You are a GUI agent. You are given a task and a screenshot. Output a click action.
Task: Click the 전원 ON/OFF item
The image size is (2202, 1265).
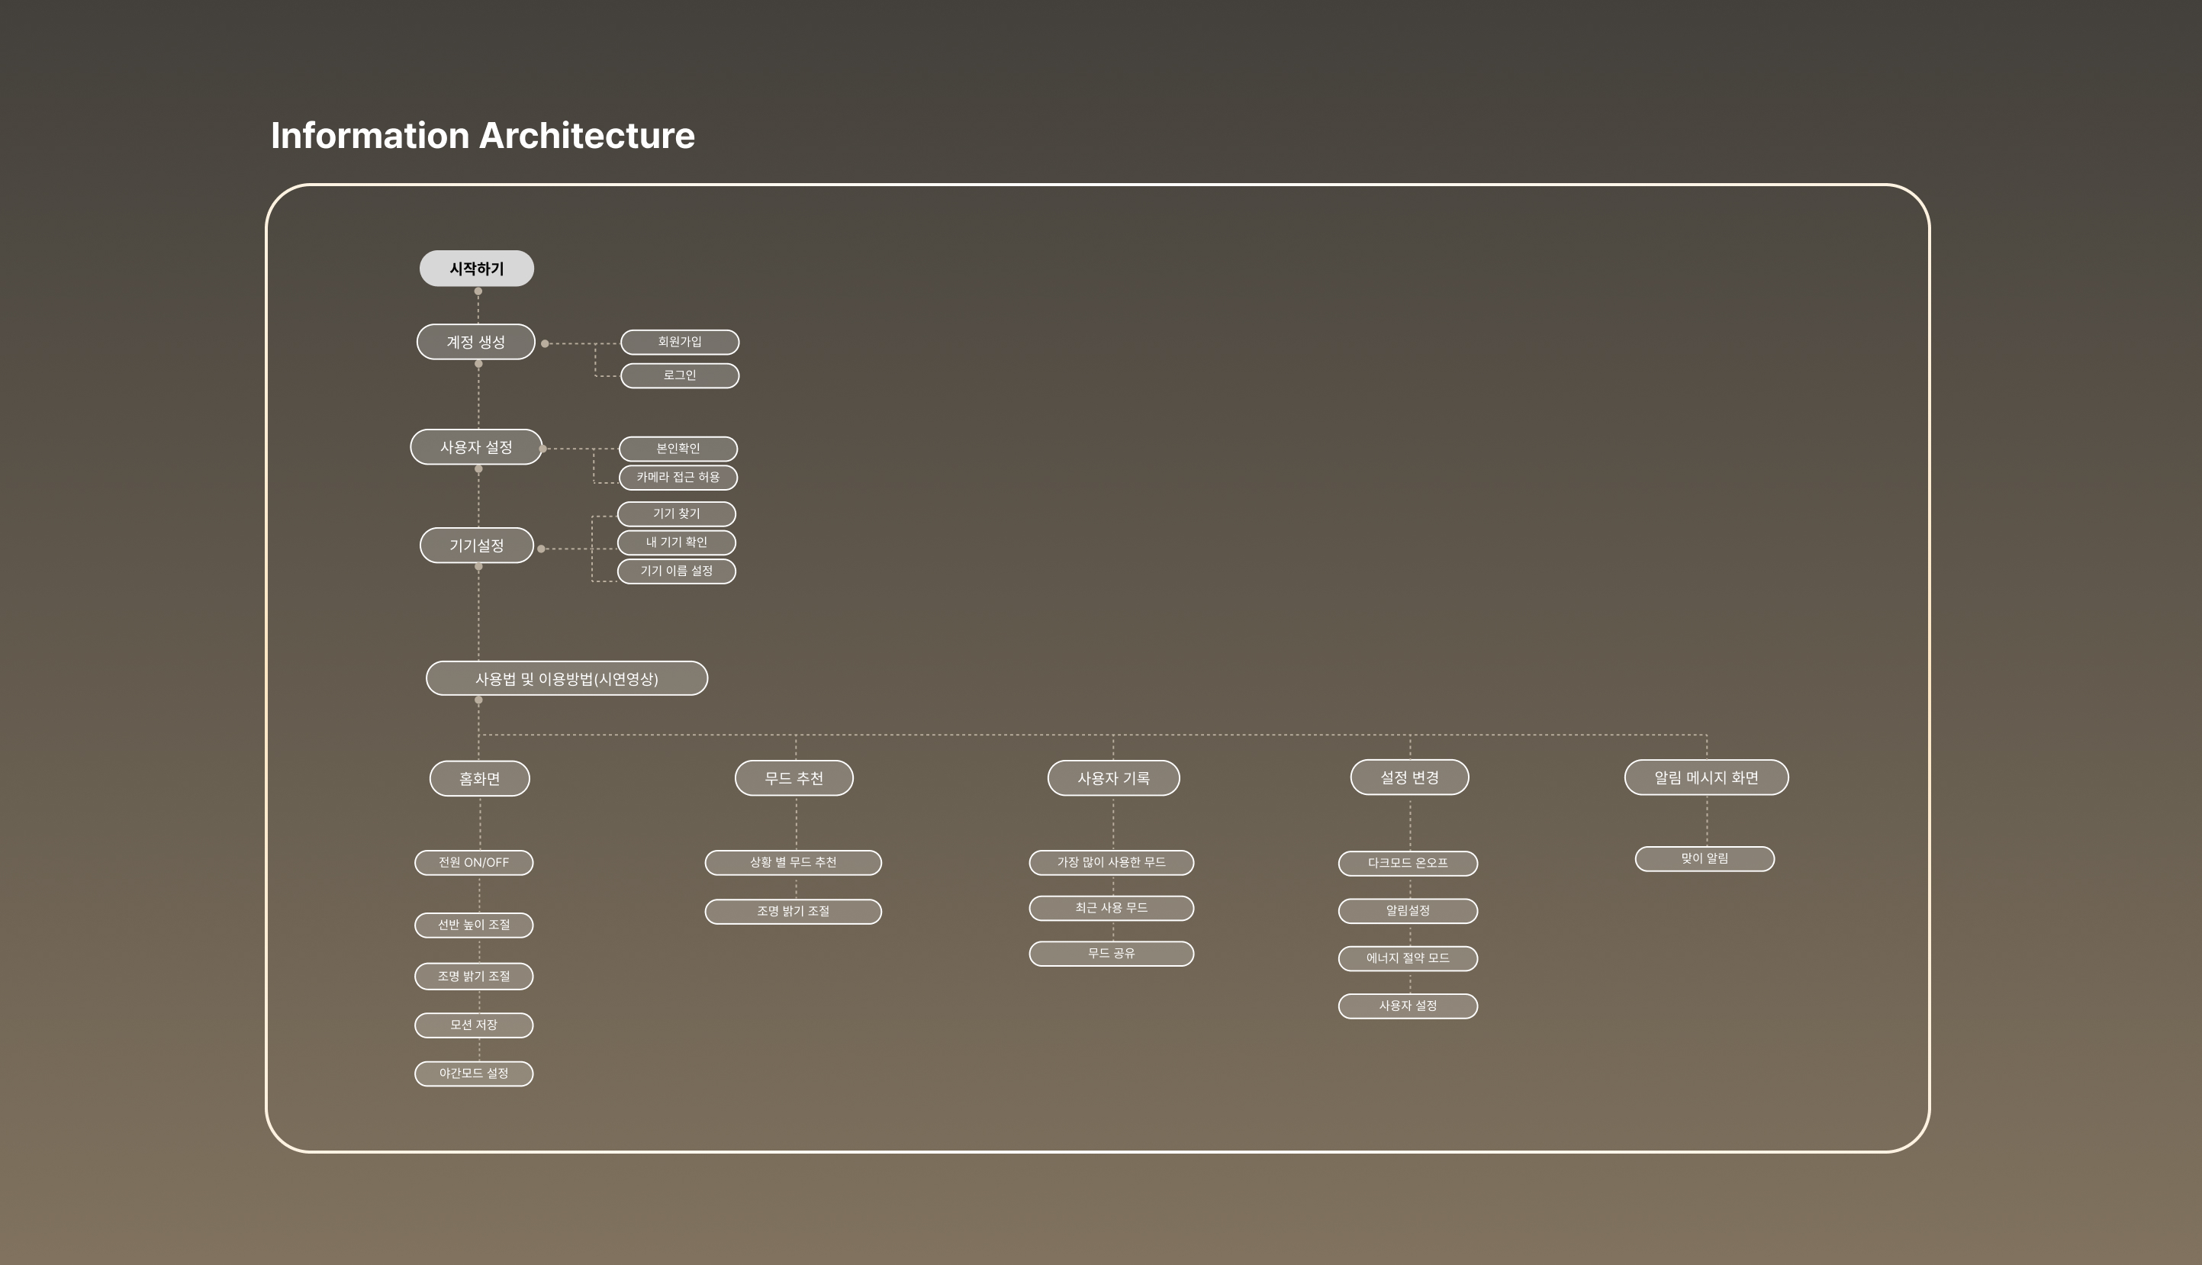click(x=473, y=862)
